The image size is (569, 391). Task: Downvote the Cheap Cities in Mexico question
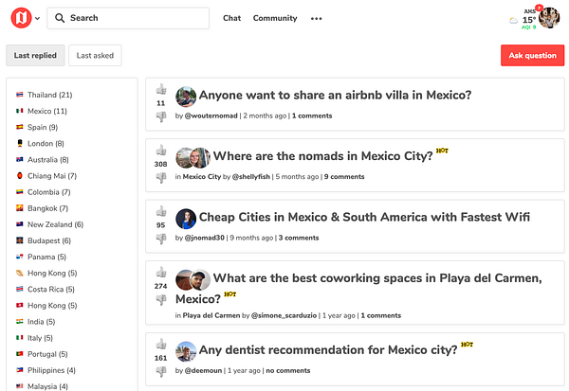pyautogui.click(x=161, y=238)
